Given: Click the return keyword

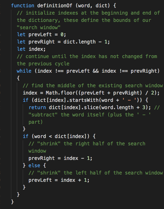Looking at the screenshot, I should 37,107.
